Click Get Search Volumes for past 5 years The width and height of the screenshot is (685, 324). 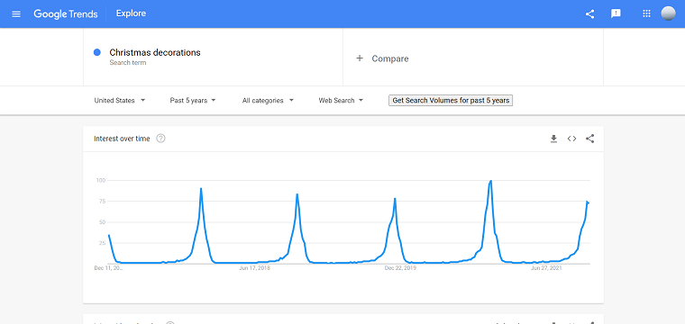click(x=451, y=100)
